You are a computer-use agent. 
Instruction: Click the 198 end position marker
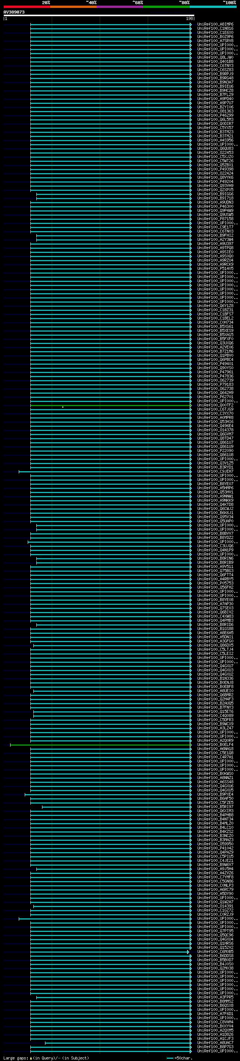point(189,18)
